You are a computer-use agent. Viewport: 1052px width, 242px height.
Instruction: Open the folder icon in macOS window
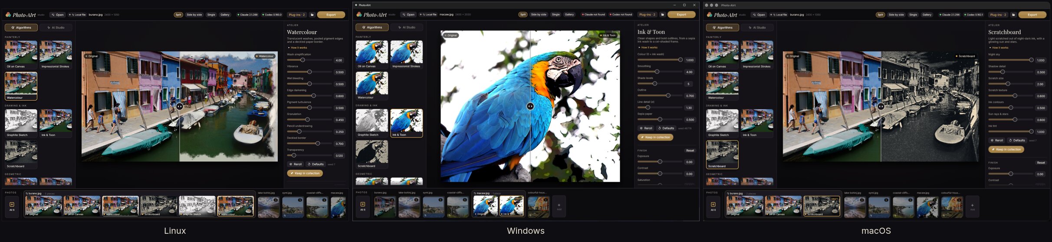[1013, 15]
